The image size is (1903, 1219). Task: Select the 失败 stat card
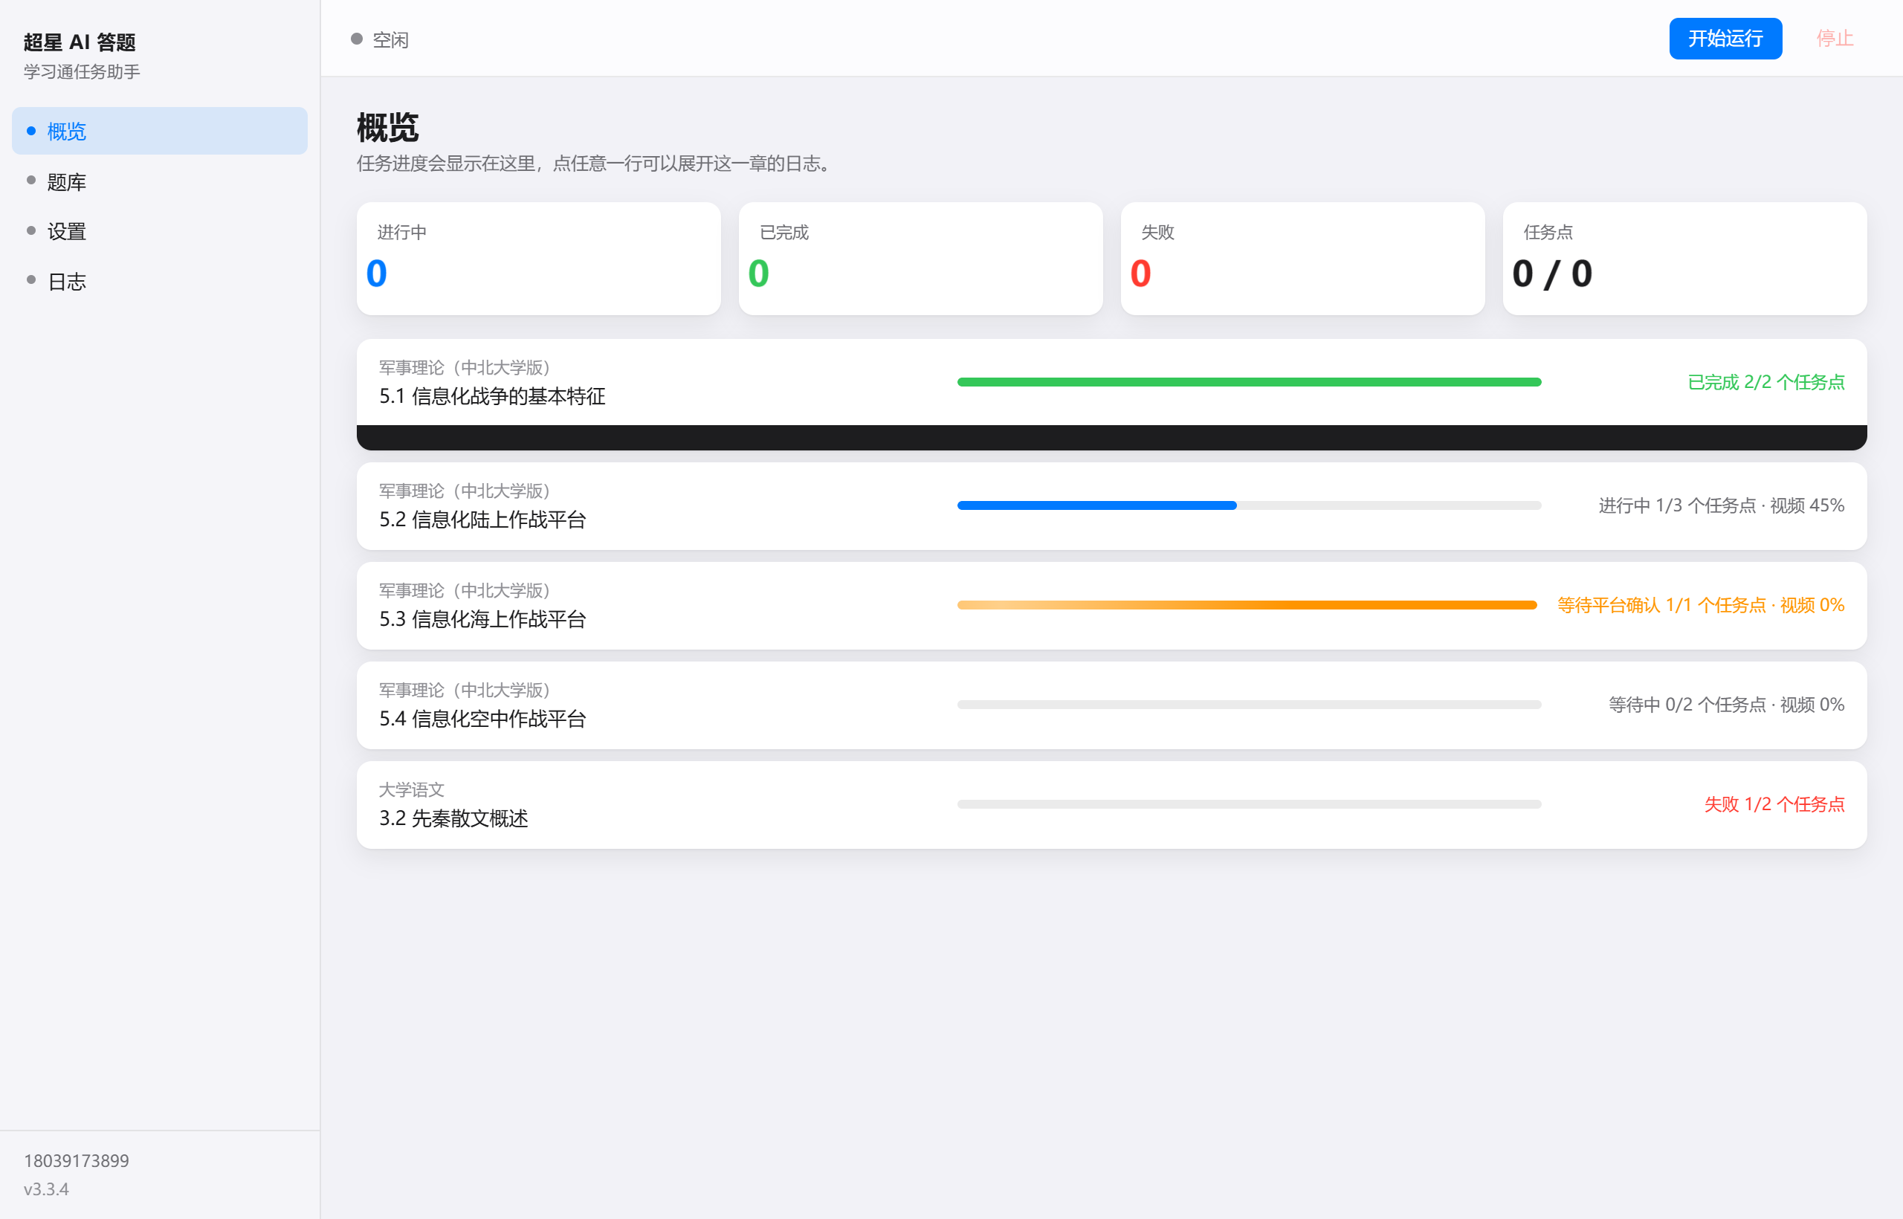pyautogui.click(x=1302, y=259)
